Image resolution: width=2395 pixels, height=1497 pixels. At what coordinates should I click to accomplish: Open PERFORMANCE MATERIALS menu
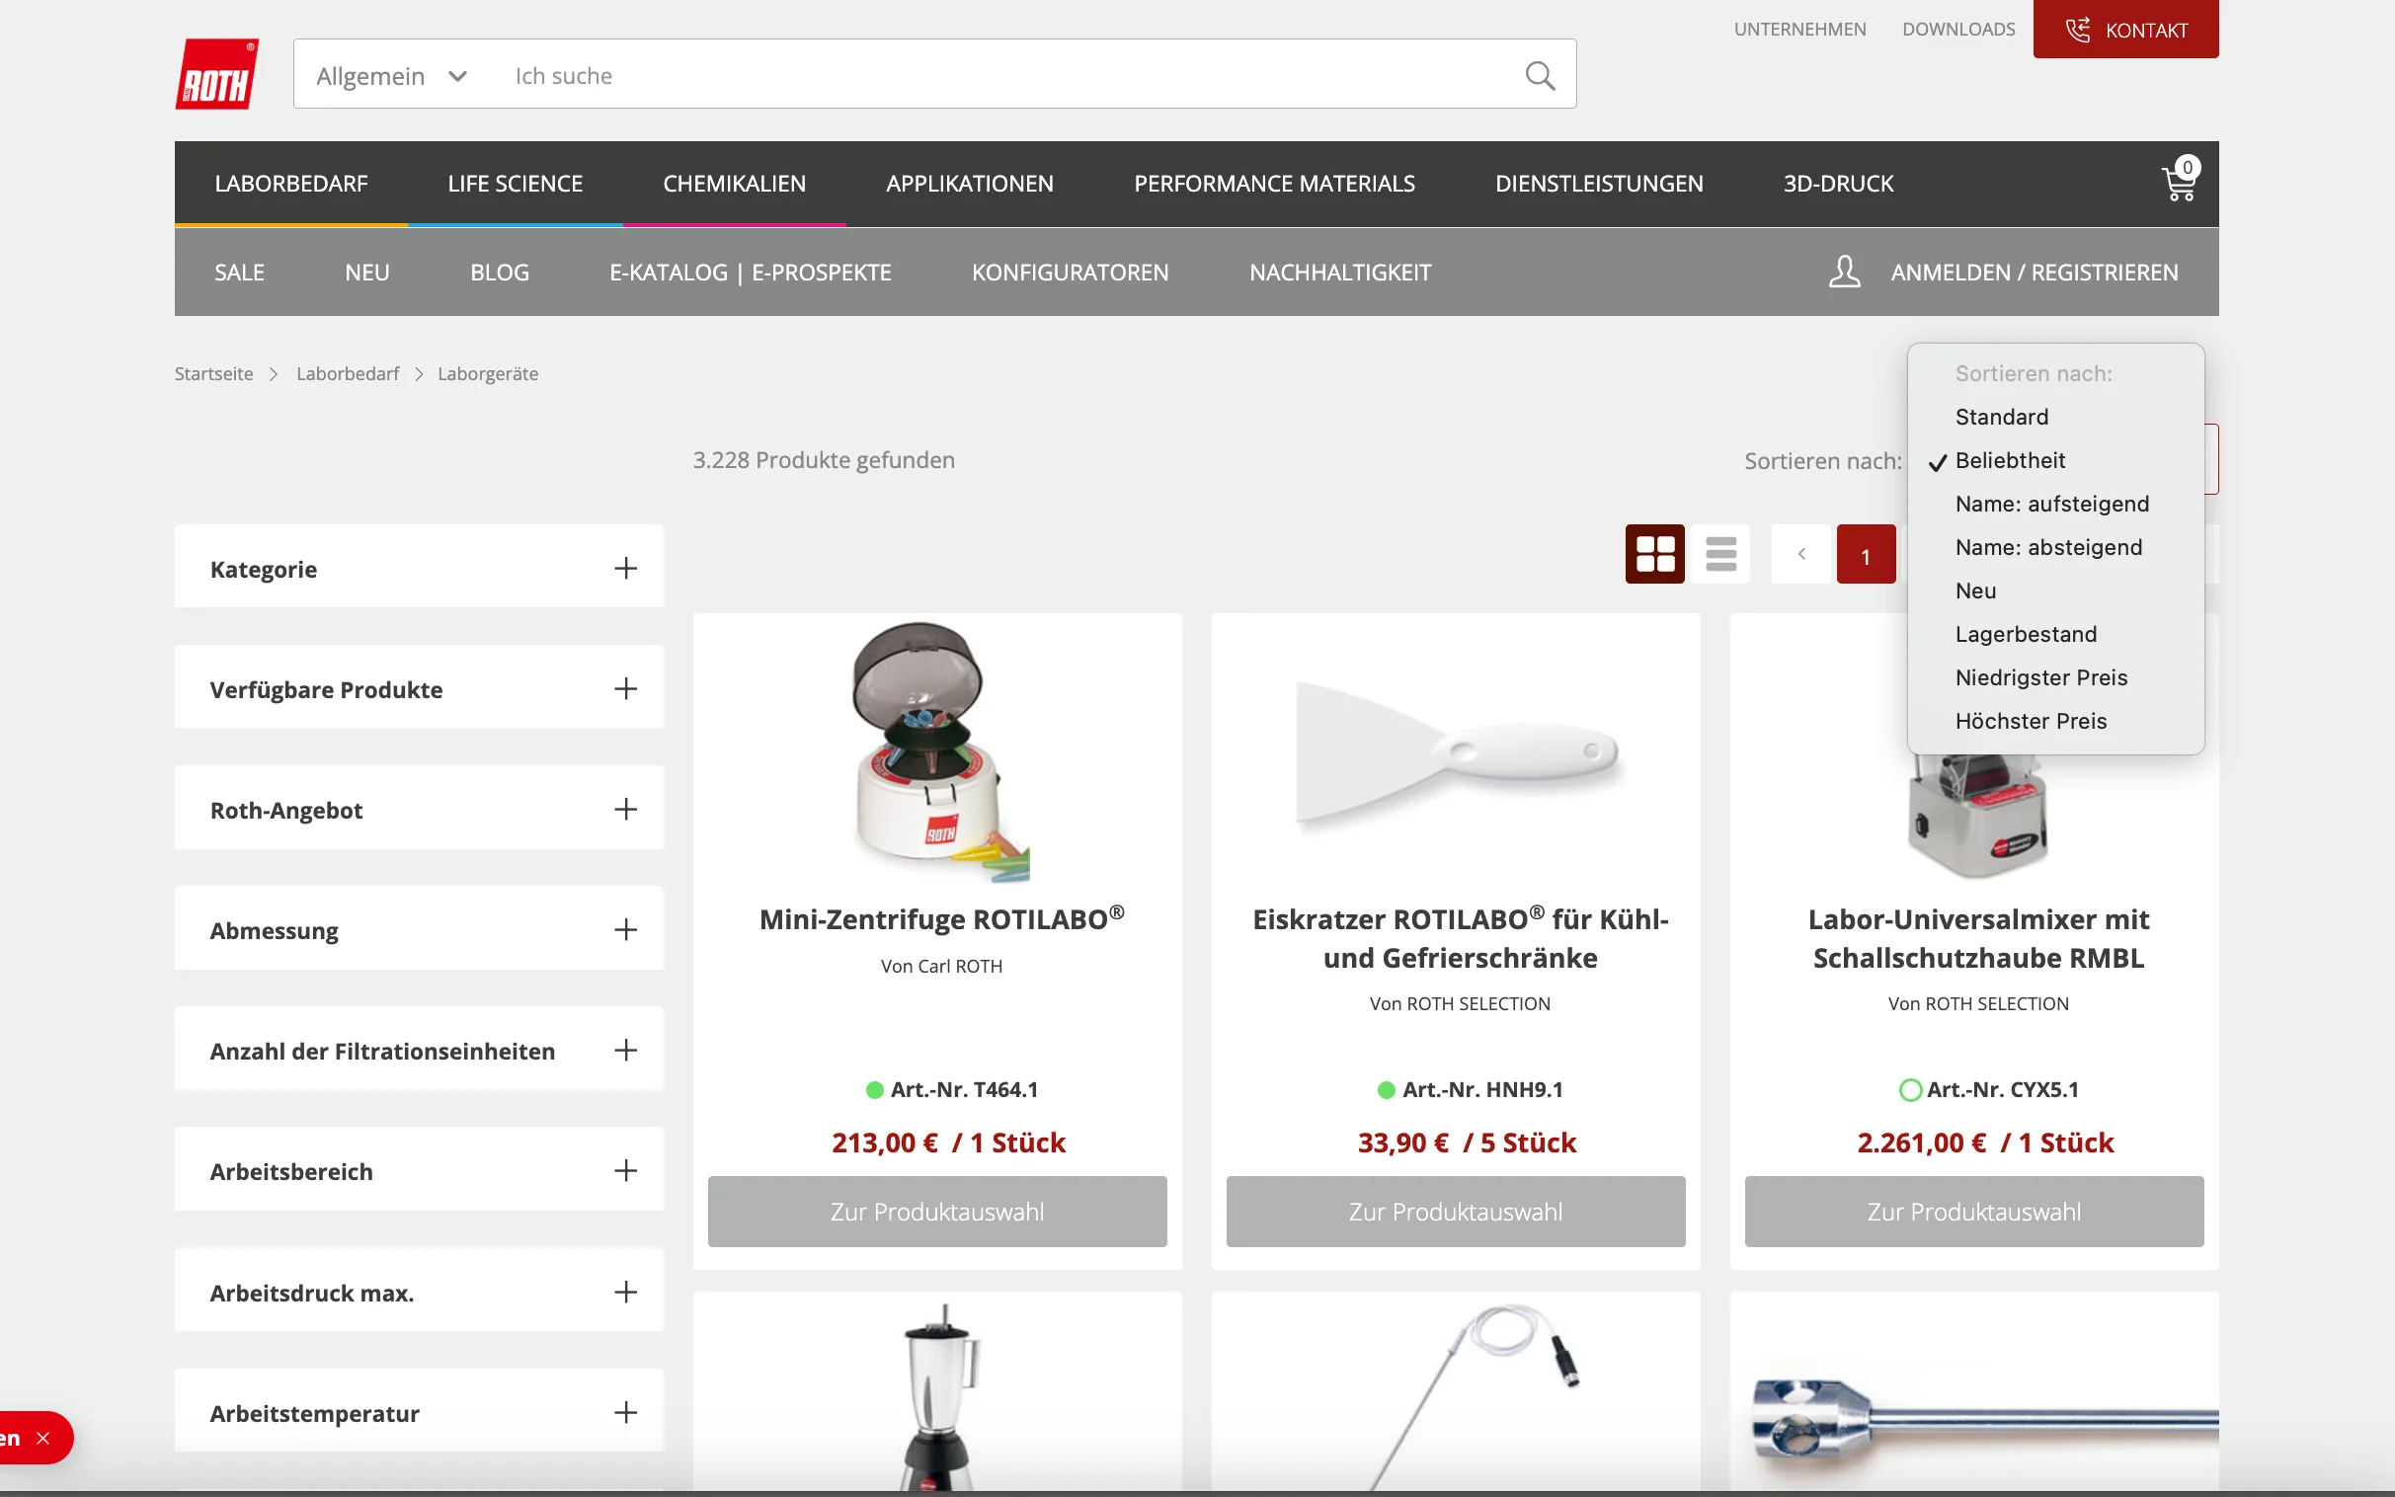[1274, 184]
